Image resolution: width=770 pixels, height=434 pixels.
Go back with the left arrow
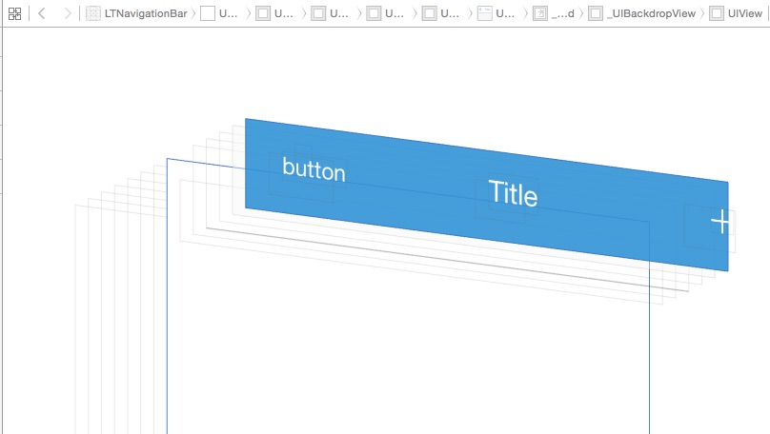coord(42,13)
